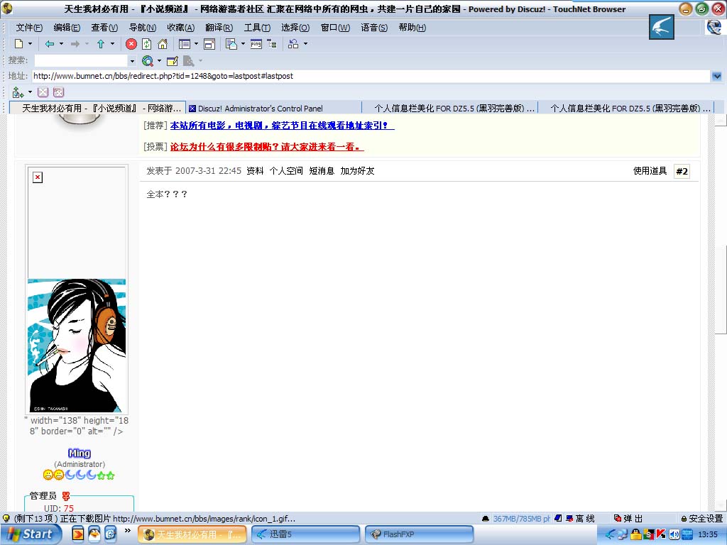Viewport: 727px width, 545px height.
Task: Open the page document icon dropdown
Action: (x=243, y=44)
